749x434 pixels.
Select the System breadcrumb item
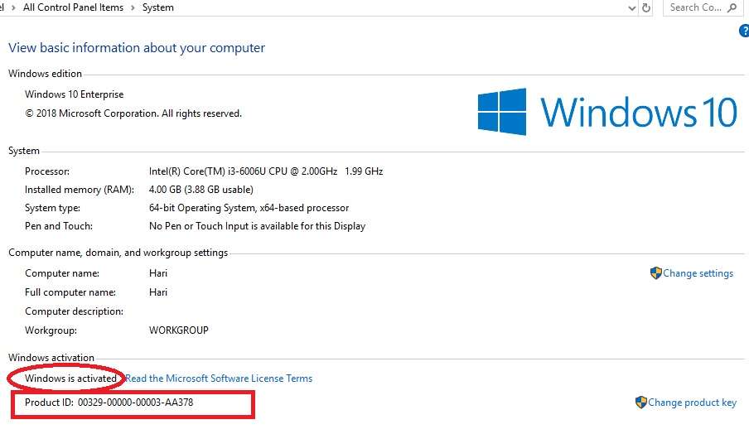[158, 7]
